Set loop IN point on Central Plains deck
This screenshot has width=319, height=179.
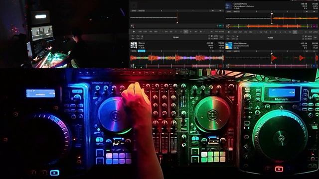pos(306,32)
